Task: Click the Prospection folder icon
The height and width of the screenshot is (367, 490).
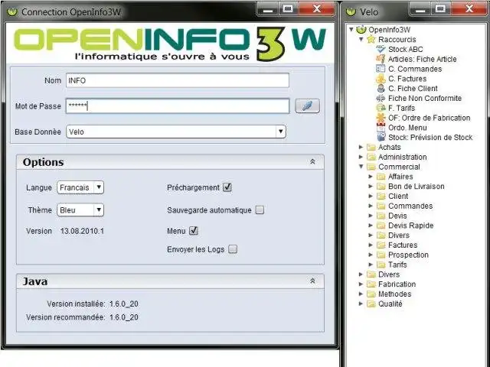Action: (381, 255)
